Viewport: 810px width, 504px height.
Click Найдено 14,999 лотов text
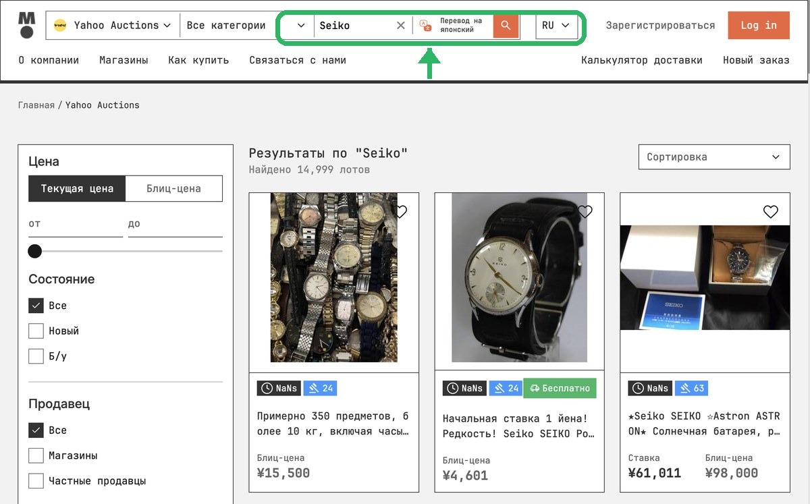[x=309, y=169]
